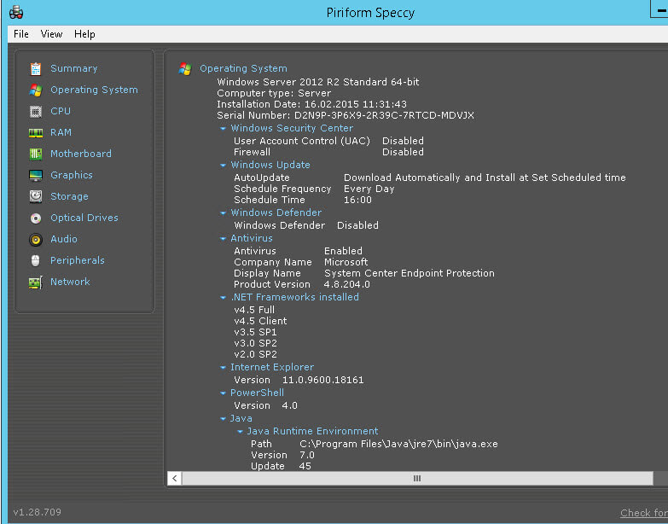
Task: Click the Internet Explorer version 11.0.9600.18161
Action: tap(322, 380)
